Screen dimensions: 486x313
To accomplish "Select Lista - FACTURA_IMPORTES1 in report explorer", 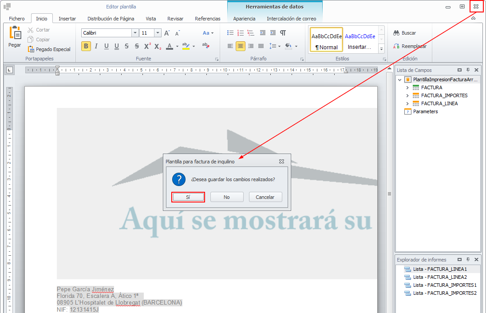I will 444,285.
